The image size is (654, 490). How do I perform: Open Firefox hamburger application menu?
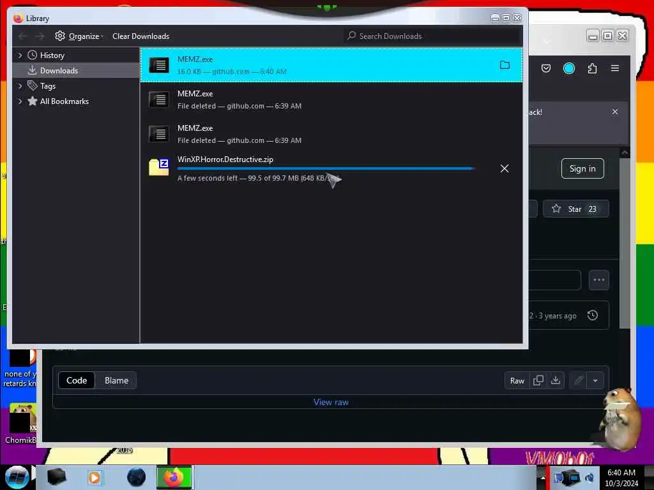point(615,68)
